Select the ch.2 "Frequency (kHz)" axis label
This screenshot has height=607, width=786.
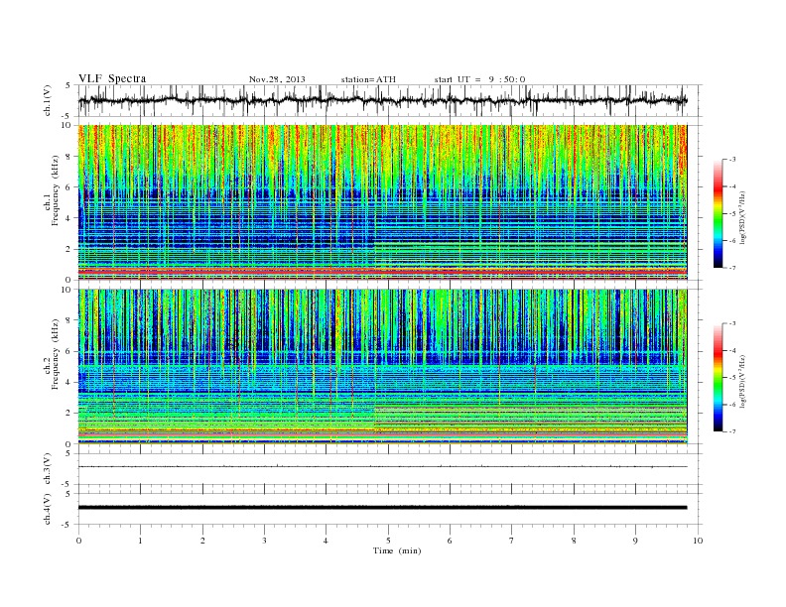[56, 354]
